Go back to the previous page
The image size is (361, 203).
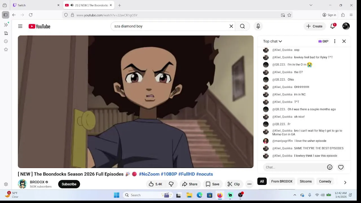[14, 15]
